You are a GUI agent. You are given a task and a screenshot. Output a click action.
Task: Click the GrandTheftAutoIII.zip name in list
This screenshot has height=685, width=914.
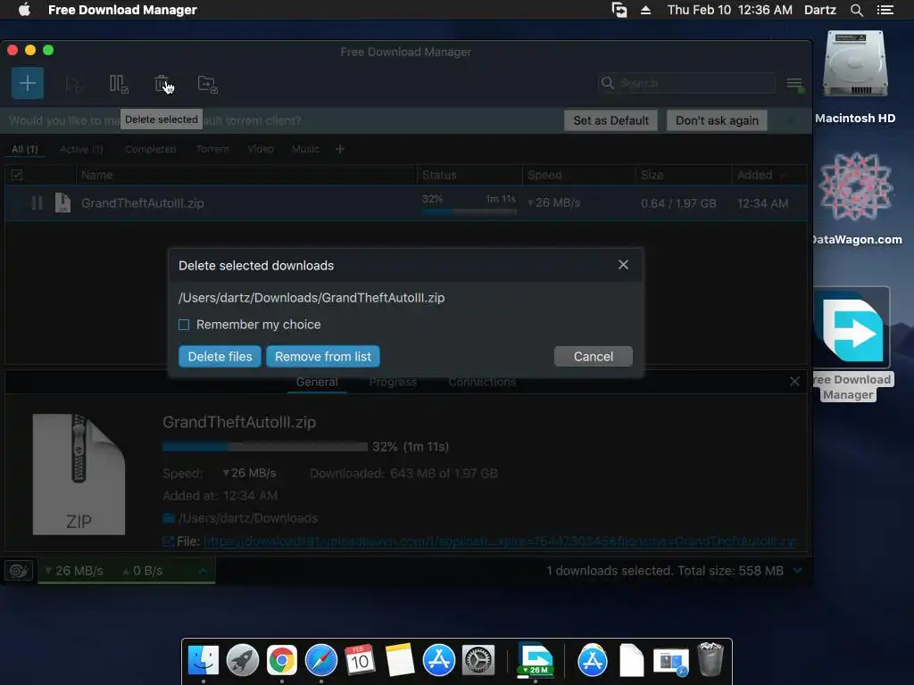click(142, 202)
